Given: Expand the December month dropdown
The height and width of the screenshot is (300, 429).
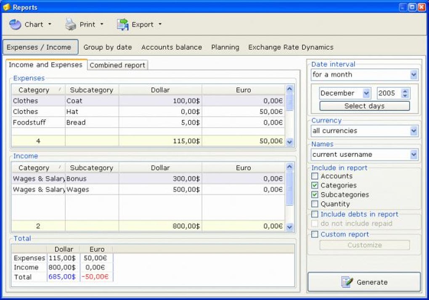Looking at the screenshot, I should [366, 93].
